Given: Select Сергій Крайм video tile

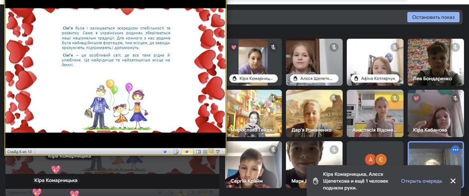Looking at the screenshot, I should pyautogui.click(x=253, y=165).
